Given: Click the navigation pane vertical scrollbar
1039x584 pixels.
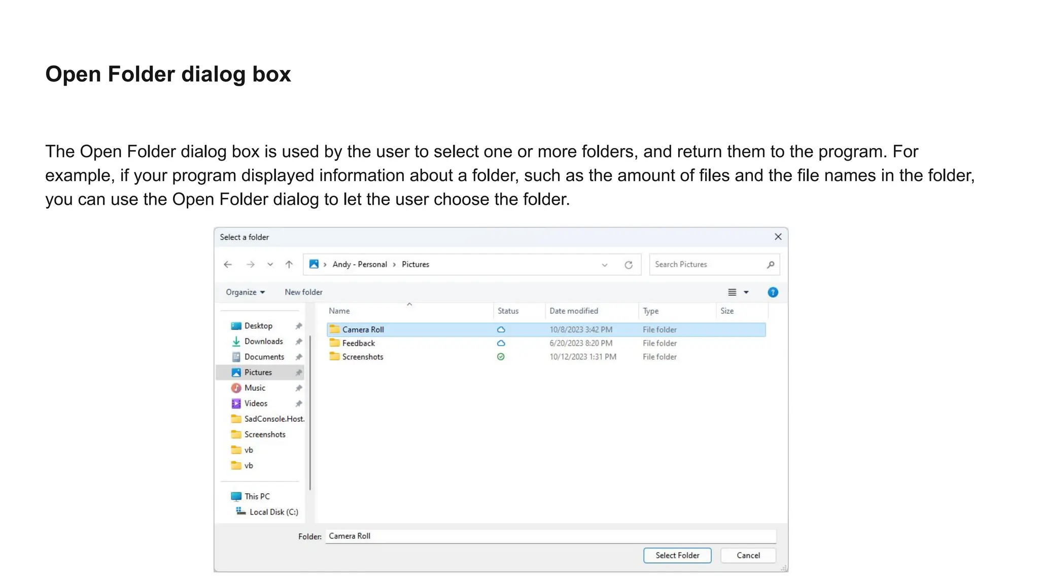Looking at the screenshot, I should coord(309,411).
